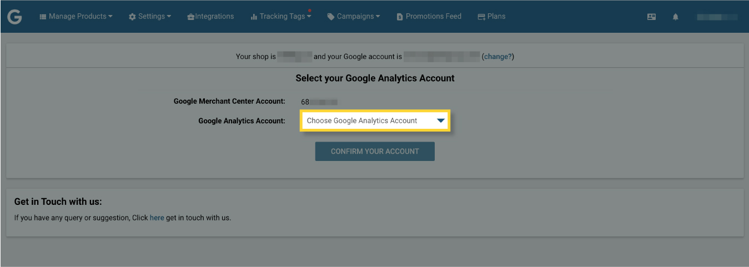Click the G logo icon
Viewport: 749px width, 267px height.
tap(14, 17)
